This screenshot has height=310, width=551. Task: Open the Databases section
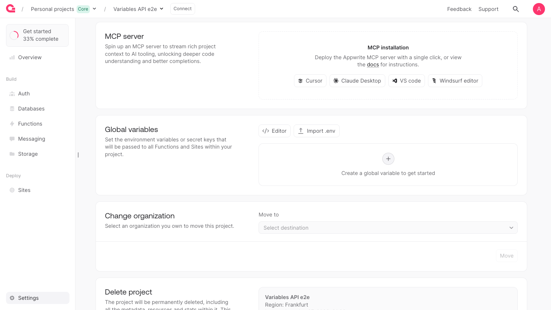tap(31, 109)
